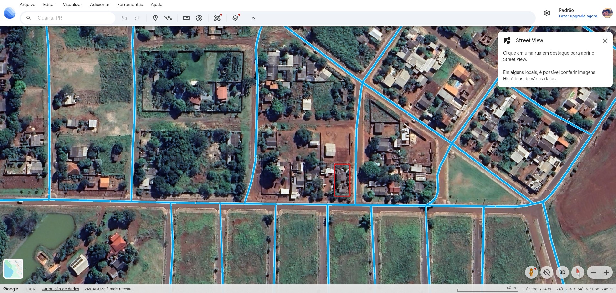Reset north with the compass button
The width and height of the screenshot is (616, 293).
578,272
